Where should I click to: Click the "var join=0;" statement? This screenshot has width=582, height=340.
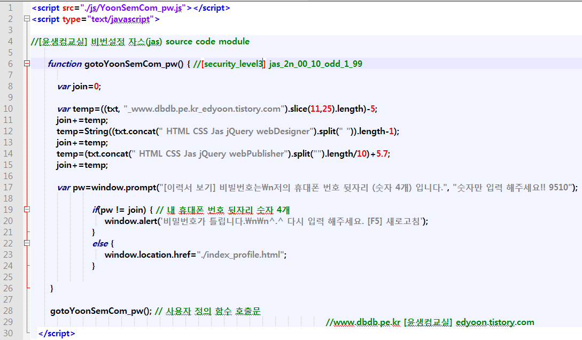[x=79, y=87]
